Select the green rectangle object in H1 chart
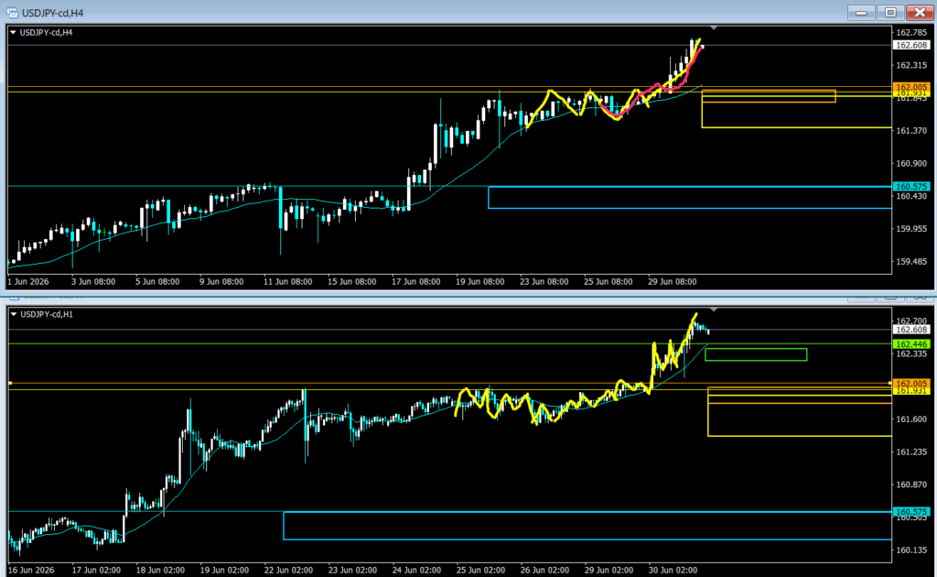This screenshot has height=577, width=937. coord(756,354)
